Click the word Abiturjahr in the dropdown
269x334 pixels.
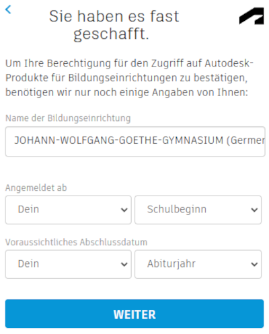pyautogui.click(x=171, y=264)
